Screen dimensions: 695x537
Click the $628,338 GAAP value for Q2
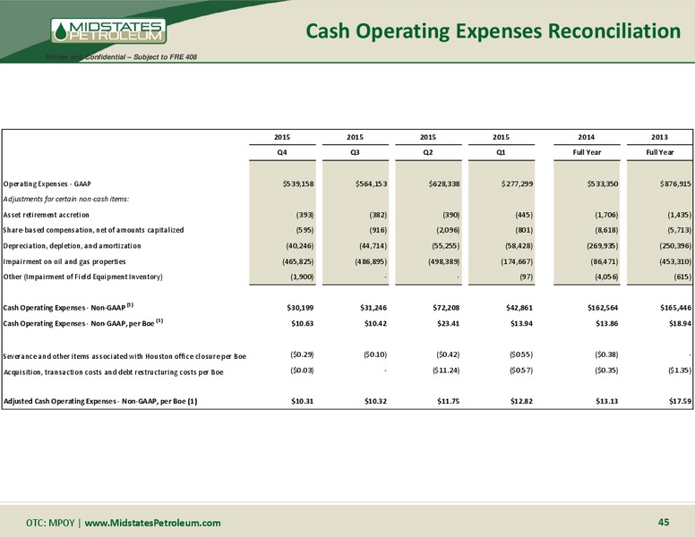pos(444,183)
